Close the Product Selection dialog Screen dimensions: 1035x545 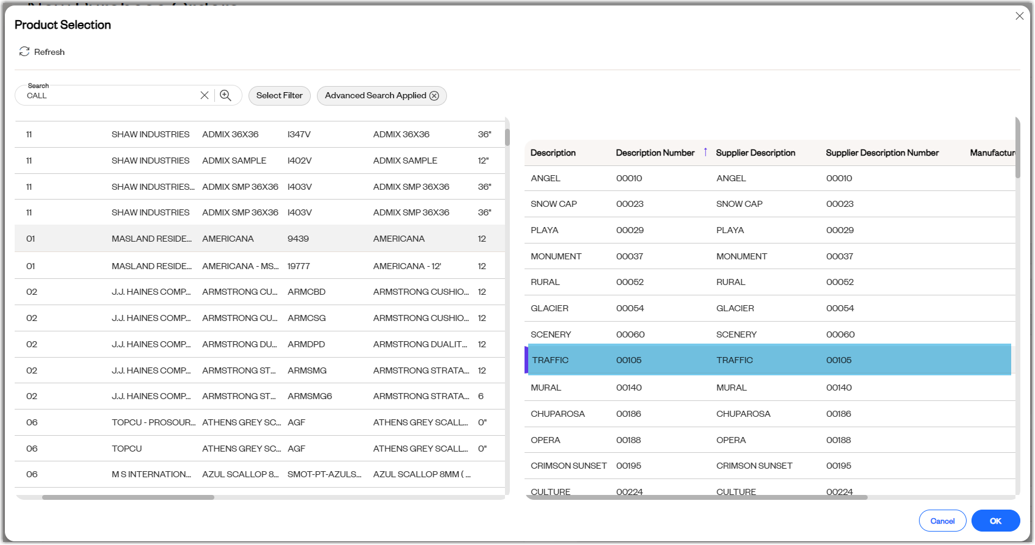(1019, 16)
